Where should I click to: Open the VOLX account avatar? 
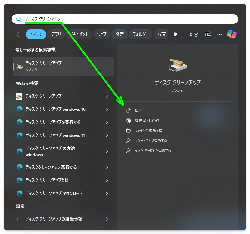[x=208, y=34]
